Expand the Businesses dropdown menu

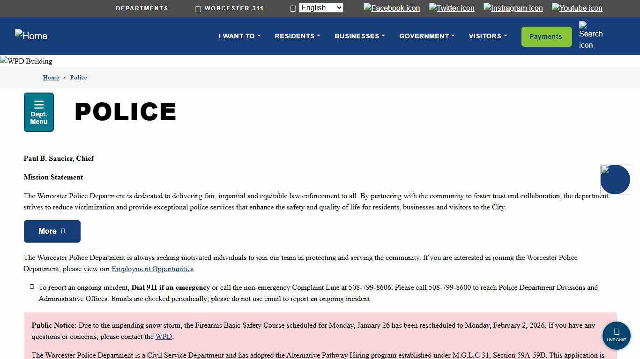coord(359,36)
